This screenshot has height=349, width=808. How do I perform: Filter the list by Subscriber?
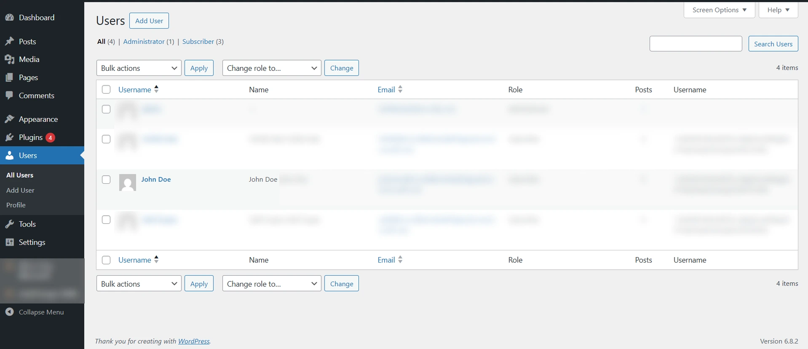198,41
